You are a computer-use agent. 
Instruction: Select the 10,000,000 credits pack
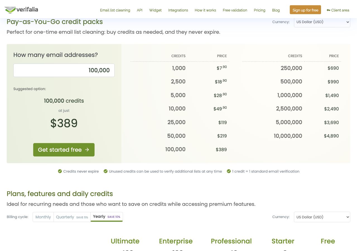point(292,136)
